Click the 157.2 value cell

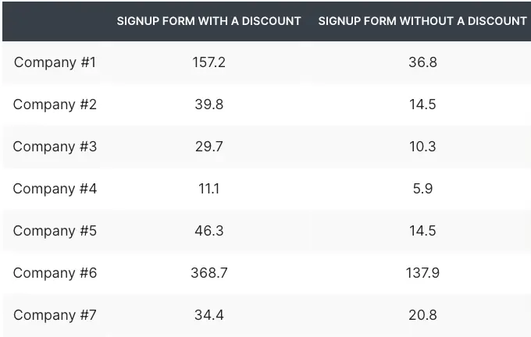coord(208,62)
